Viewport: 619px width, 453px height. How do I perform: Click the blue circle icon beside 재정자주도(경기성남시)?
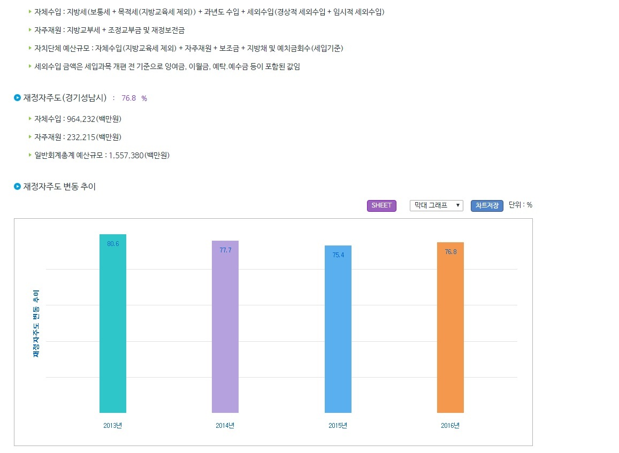coord(17,98)
